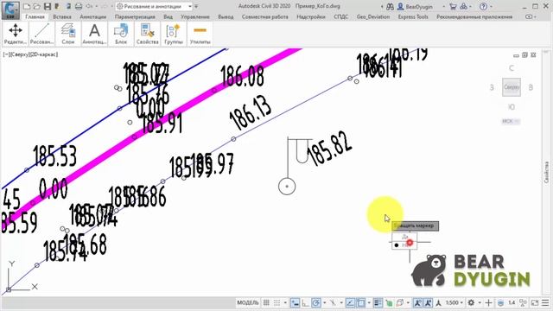Click the Open file icon in quick access toolbar
The image size is (553, 311).
36,6
